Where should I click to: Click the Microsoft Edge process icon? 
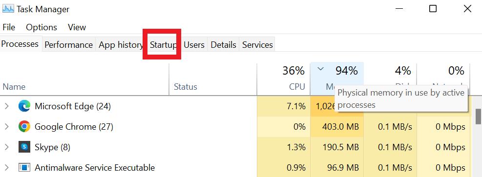(24, 106)
